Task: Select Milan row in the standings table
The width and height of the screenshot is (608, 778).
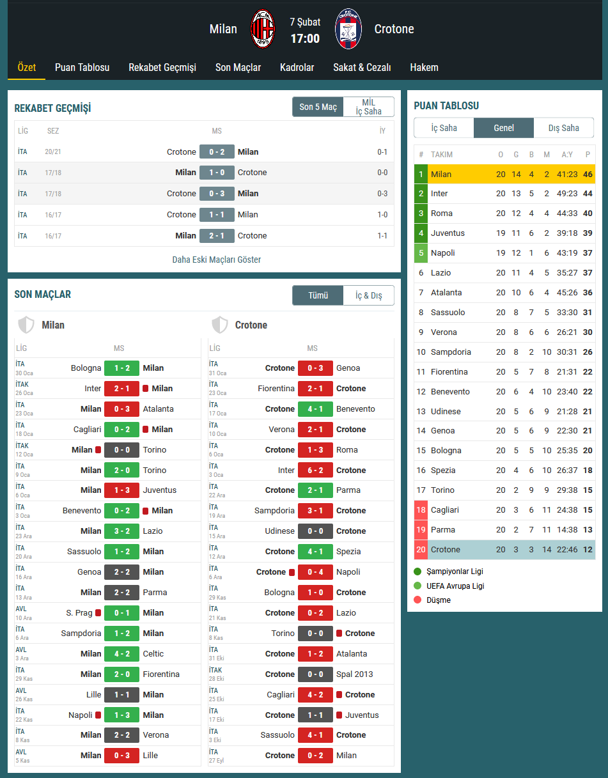Action: pyautogui.click(x=504, y=174)
